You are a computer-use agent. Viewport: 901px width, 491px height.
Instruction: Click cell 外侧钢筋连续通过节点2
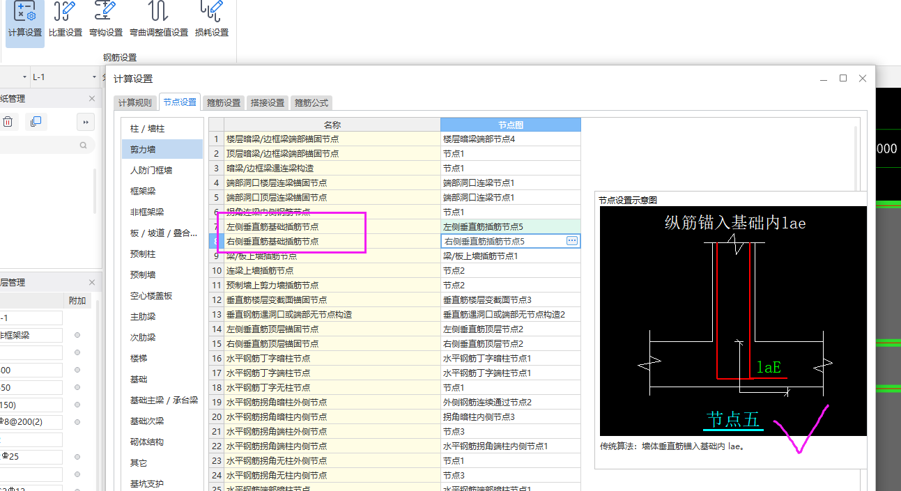(x=511, y=403)
